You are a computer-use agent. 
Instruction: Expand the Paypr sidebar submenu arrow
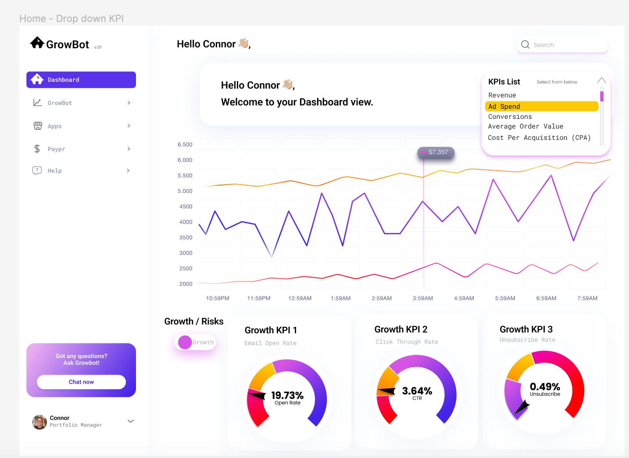129,149
